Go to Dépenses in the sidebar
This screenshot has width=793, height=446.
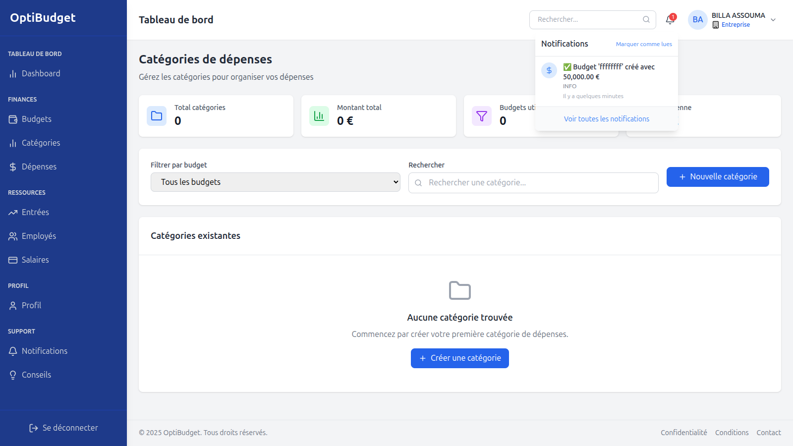click(x=39, y=167)
